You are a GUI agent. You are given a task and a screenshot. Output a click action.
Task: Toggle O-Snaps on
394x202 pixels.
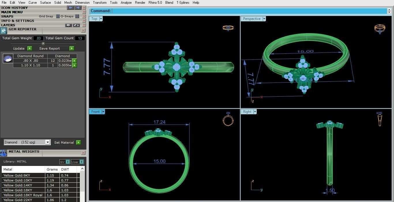point(77,16)
